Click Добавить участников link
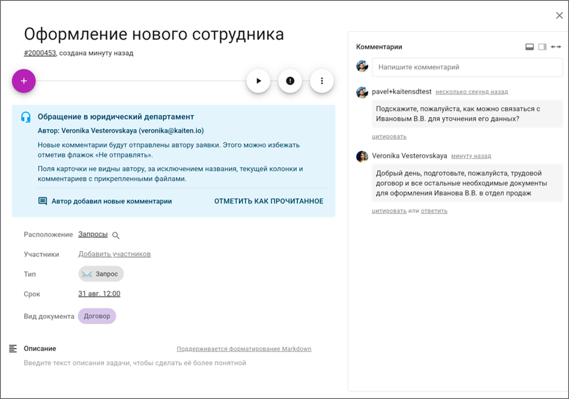The image size is (569, 399). (114, 254)
